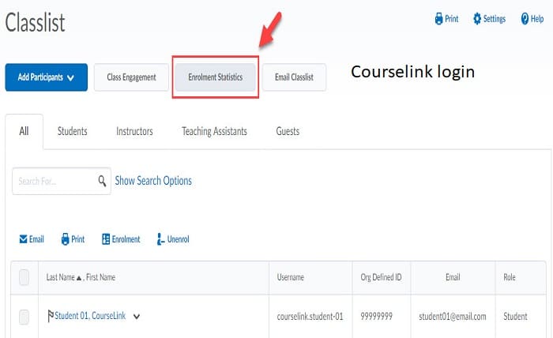Open the Instructors tab

(134, 131)
